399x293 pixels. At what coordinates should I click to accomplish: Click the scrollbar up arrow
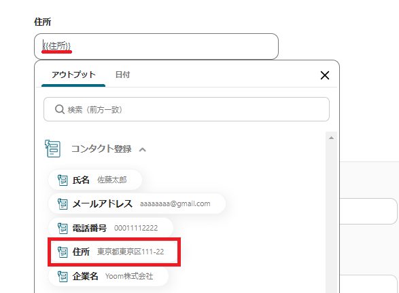(331, 138)
